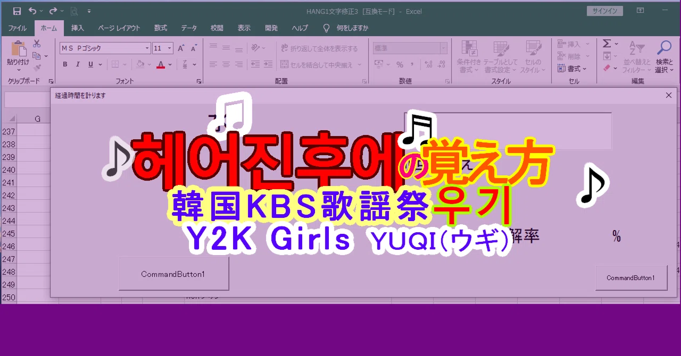This screenshot has height=356, width=681.
Task: Toggle Middle Align vertical alignment
Action: coord(226,48)
